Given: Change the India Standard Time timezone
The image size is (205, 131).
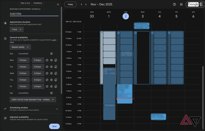Looking at the screenshot, I should click(33, 100).
